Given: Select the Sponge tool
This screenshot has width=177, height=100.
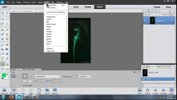Looking at the screenshot, I should point(7,39).
